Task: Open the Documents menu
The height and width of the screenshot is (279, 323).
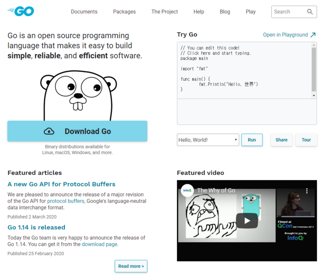Action: tap(84, 12)
